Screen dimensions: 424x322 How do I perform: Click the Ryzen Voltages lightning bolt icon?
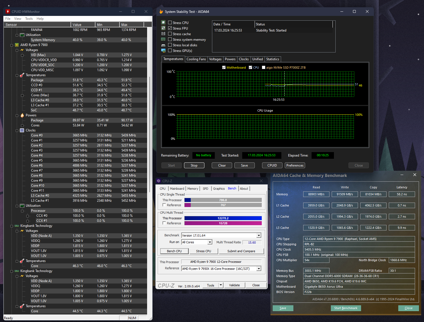coord(22,50)
